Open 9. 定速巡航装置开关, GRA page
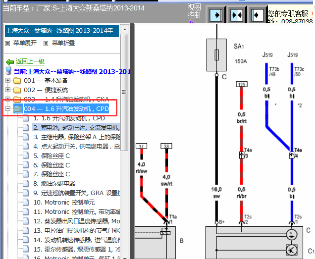This screenshot has width=315, height=259. [x=77, y=193]
